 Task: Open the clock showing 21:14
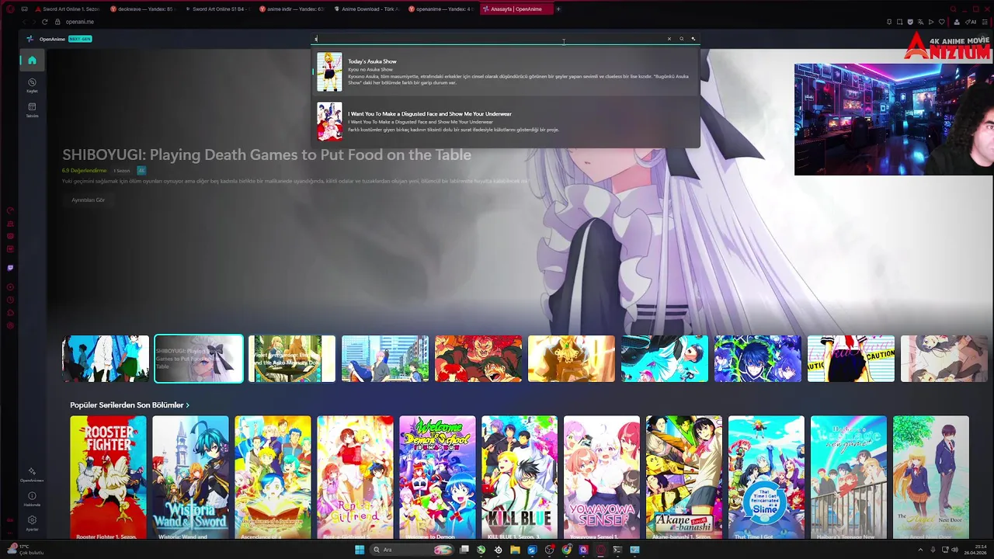pos(975,550)
